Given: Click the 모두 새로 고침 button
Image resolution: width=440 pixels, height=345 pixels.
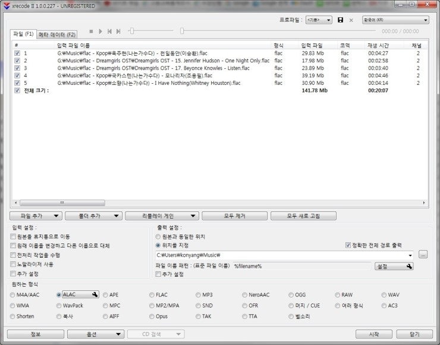Looking at the screenshot, I should coord(303,216).
